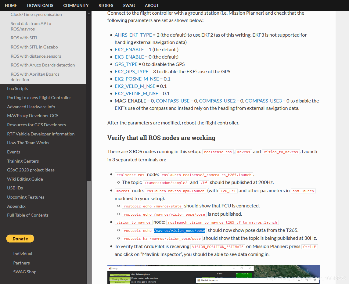Click the fcu_url code text

pyautogui.click(x=228, y=191)
